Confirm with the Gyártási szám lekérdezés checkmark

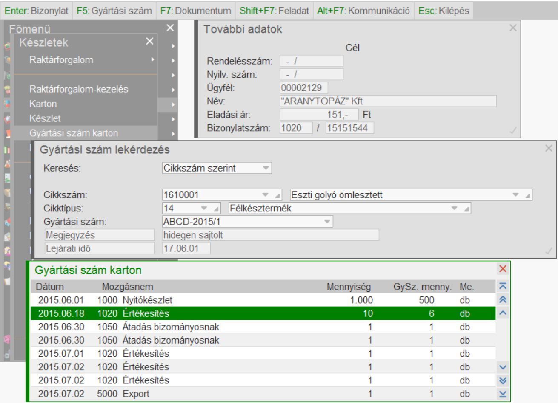click(549, 251)
